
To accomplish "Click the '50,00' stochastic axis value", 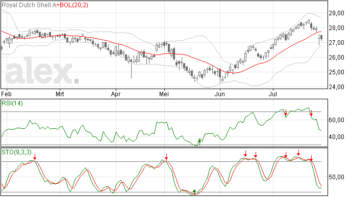I will [x=337, y=177].
